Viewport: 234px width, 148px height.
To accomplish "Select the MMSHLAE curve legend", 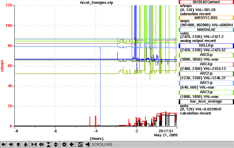I will point(206,30).
